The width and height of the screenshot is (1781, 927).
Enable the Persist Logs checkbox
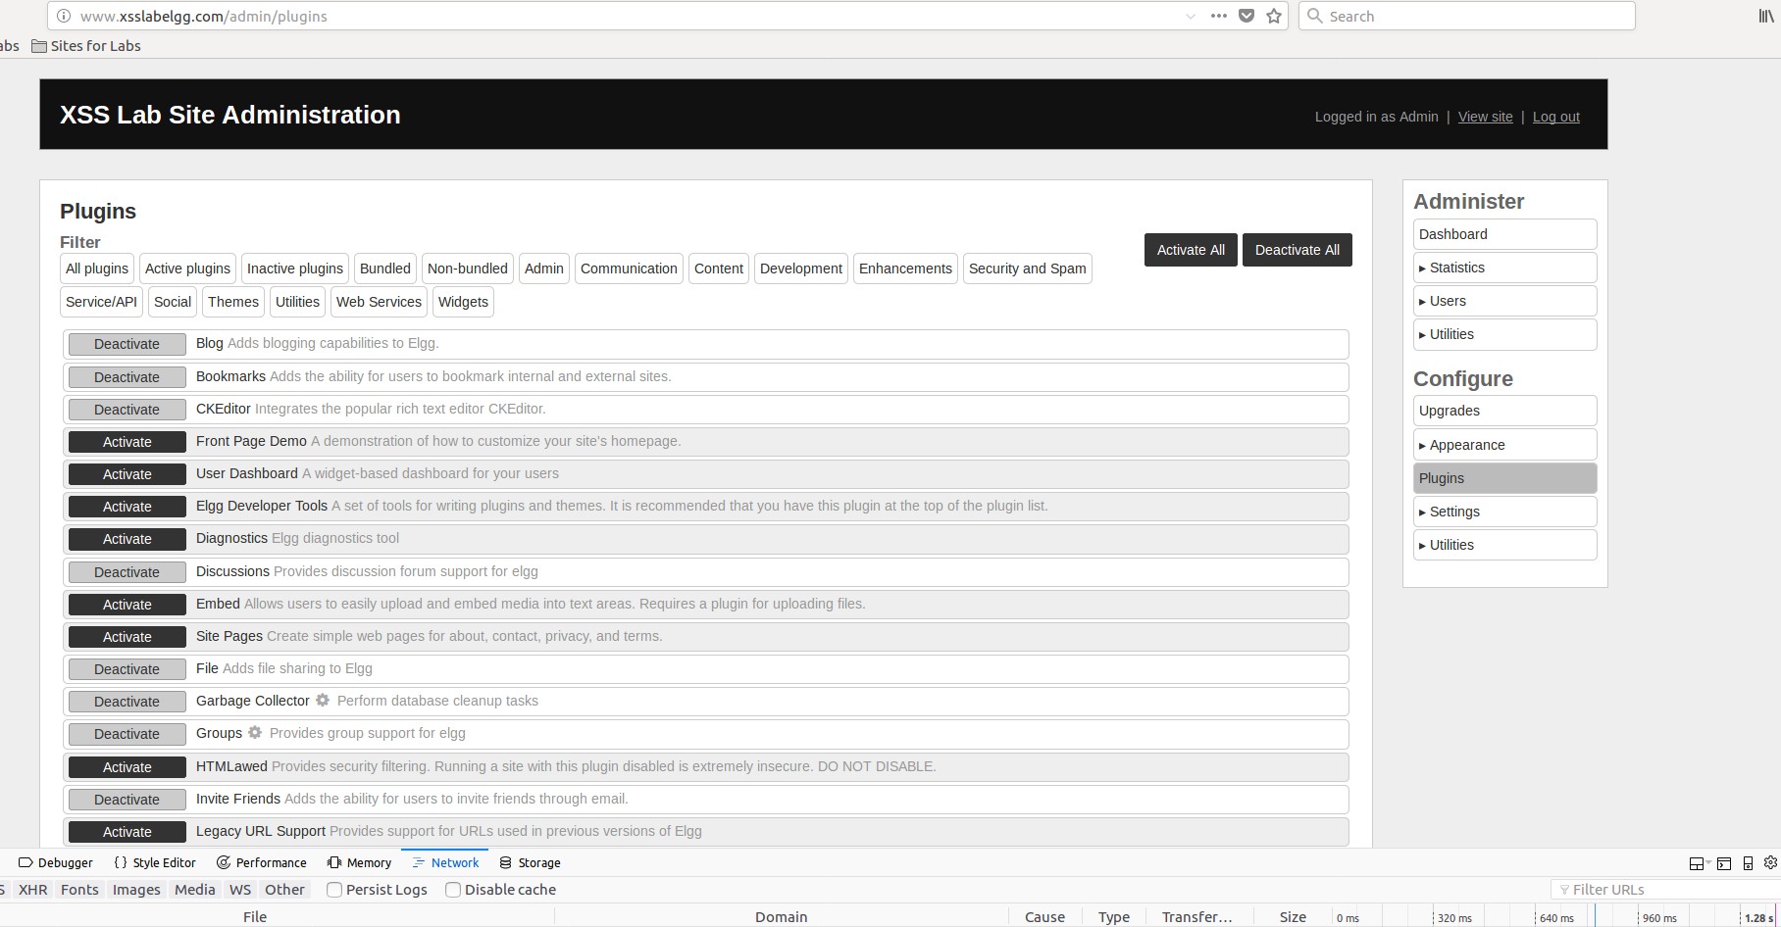point(334,890)
